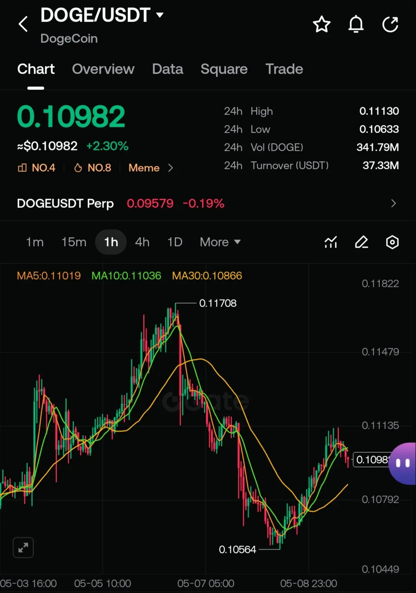
Task: Tap the current price tag on axis
Action: (x=372, y=460)
